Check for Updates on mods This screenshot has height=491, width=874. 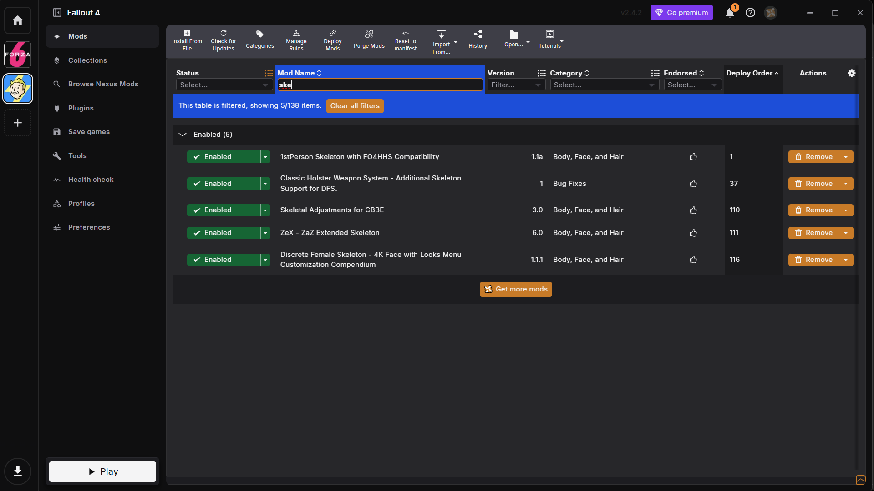[224, 41]
